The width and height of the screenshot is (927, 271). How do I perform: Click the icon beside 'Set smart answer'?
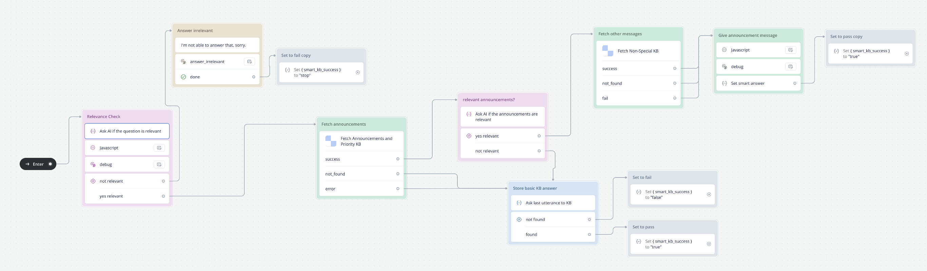(724, 83)
